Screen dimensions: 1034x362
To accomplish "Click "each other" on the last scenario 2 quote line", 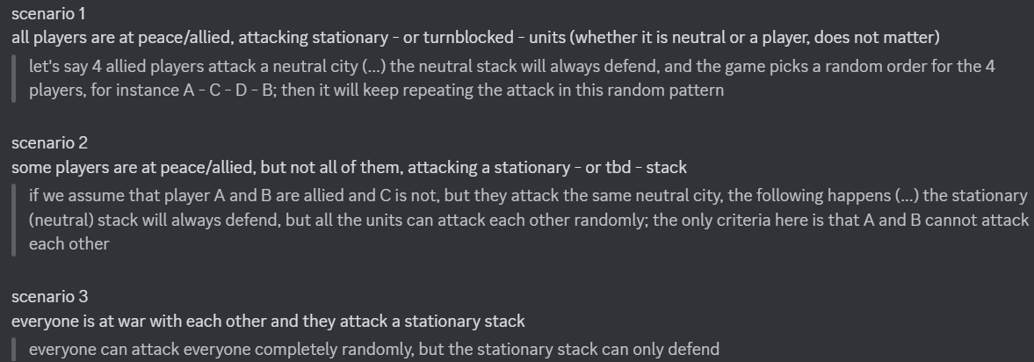I will [69, 244].
